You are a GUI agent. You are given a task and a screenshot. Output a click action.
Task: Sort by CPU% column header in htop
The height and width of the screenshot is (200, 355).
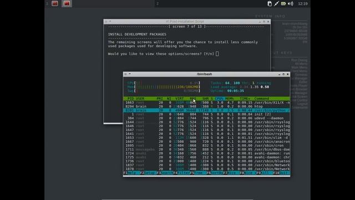pos(219,99)
